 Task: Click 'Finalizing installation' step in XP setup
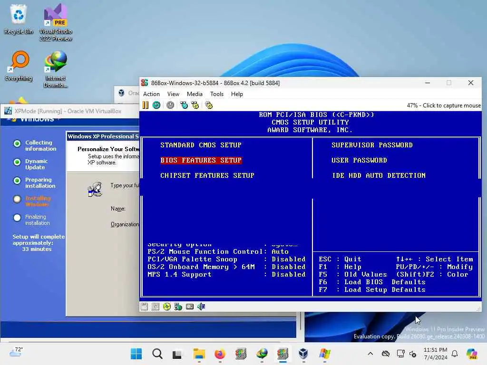37,220
